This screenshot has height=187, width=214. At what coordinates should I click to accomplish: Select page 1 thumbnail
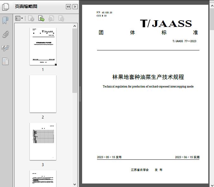click(x=43, y=46)
